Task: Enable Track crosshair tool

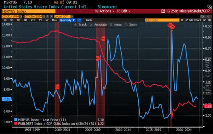Action: [80, 25]
